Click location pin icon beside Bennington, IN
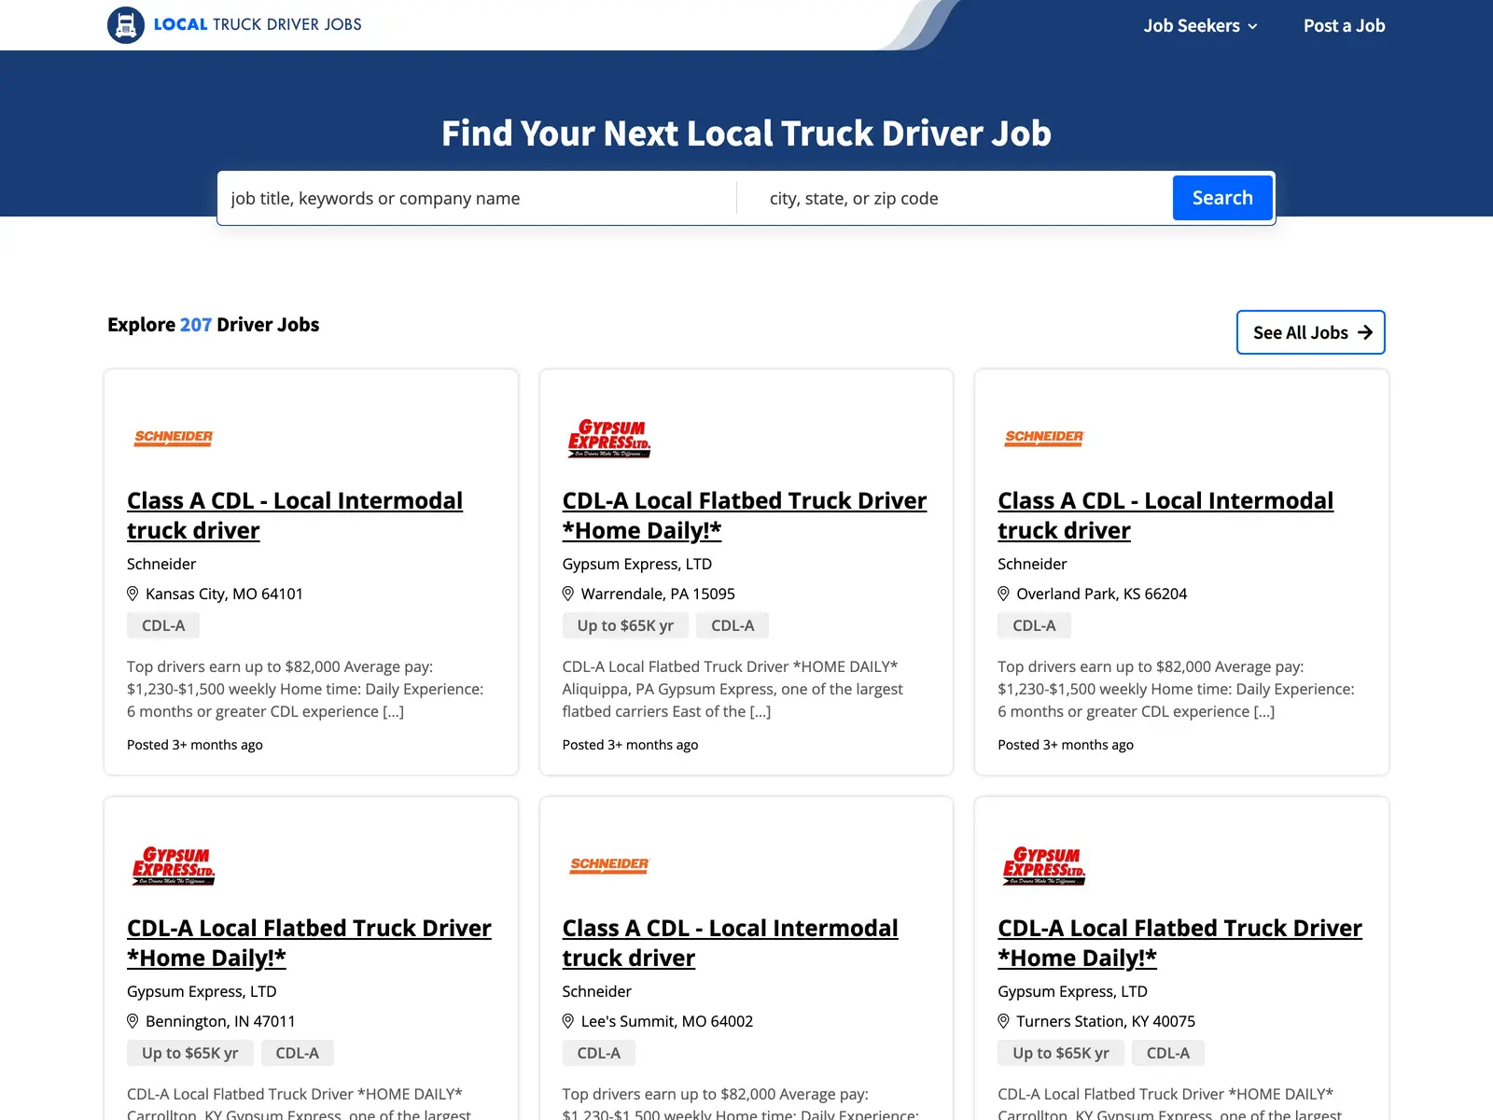The width and height of the screenshot is (1493, 1120). 133,1021
